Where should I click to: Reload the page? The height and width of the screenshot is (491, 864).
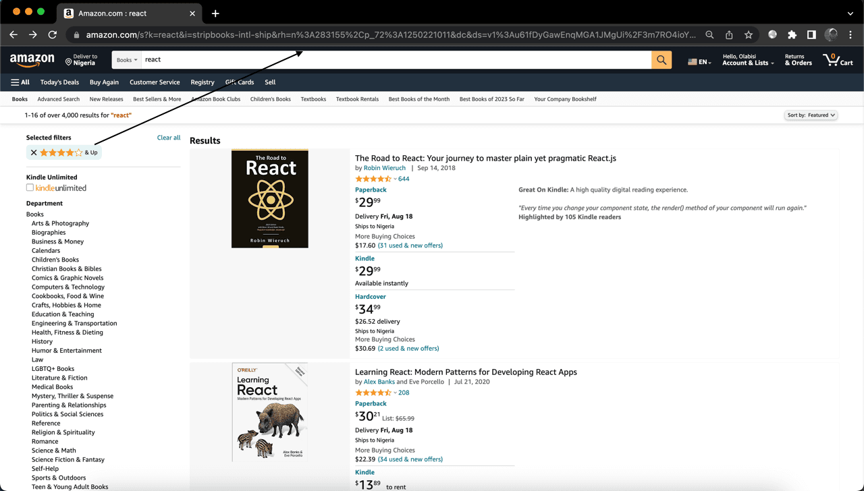click(53, 34)
